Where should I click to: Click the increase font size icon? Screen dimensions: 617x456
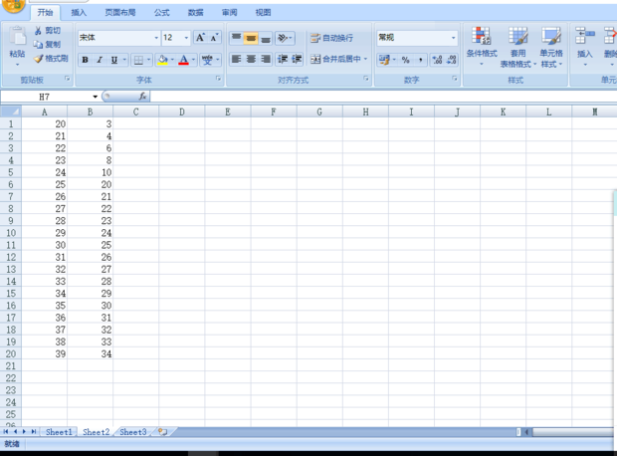pyautogui.click(x=200, y=38)
